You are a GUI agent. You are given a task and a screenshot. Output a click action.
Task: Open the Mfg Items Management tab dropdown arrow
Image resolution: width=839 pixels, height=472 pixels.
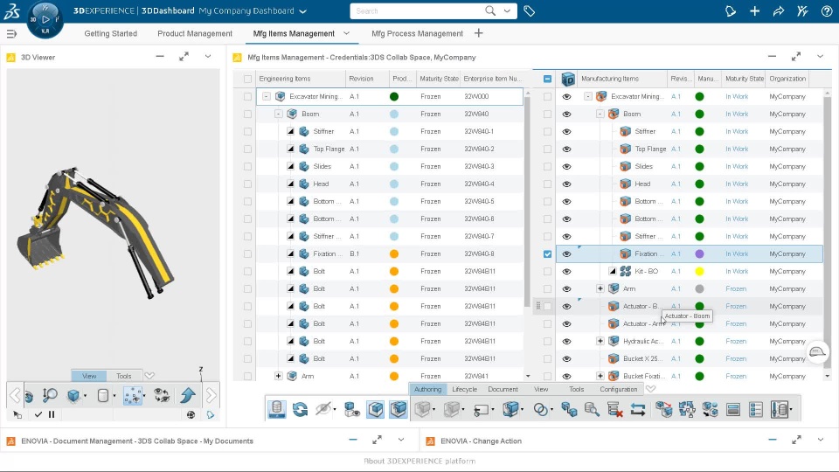346,33
